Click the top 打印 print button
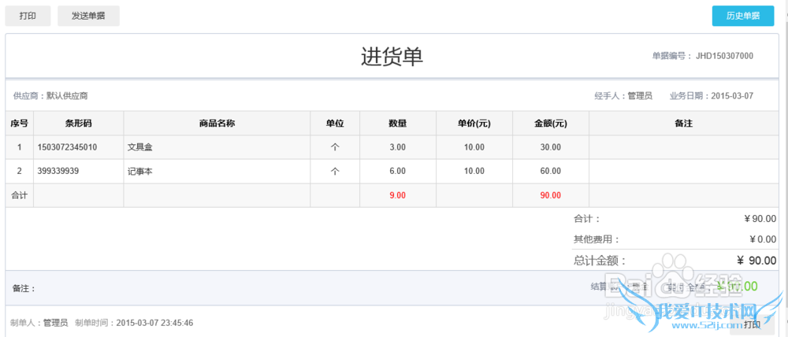Viewport: 788px width, 337px height. 28,16
